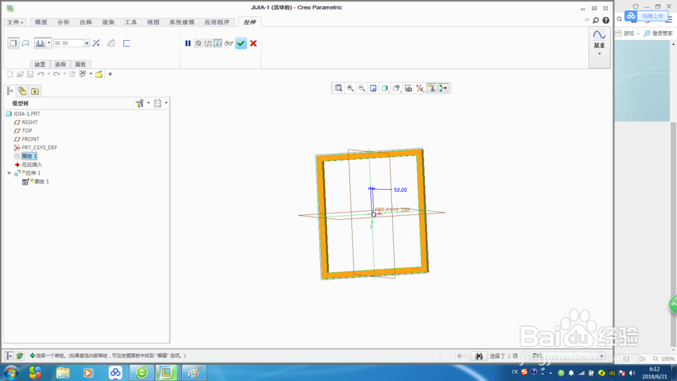Open the quick access toolbar customize arrow
Image resolution: width=677 pixels, height=381 pixels.
pos(110,74)
